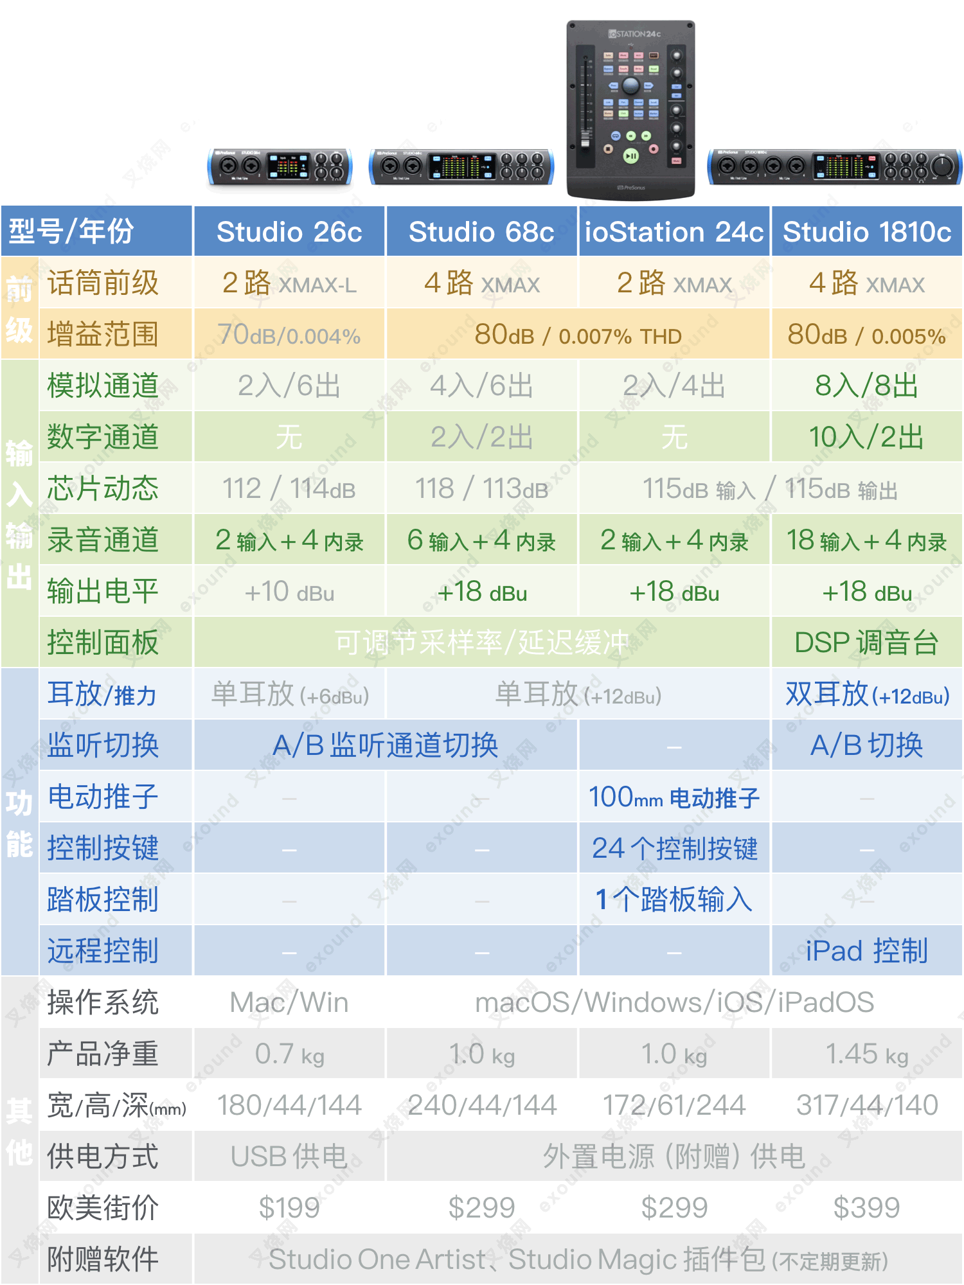Click the '模拟通道' row label
964x1285 pixels.
pyautogui.click(x=116, y=385)
